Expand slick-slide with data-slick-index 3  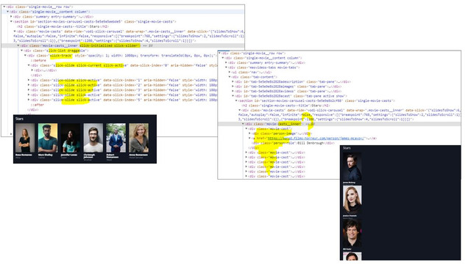tap(29, 89)
